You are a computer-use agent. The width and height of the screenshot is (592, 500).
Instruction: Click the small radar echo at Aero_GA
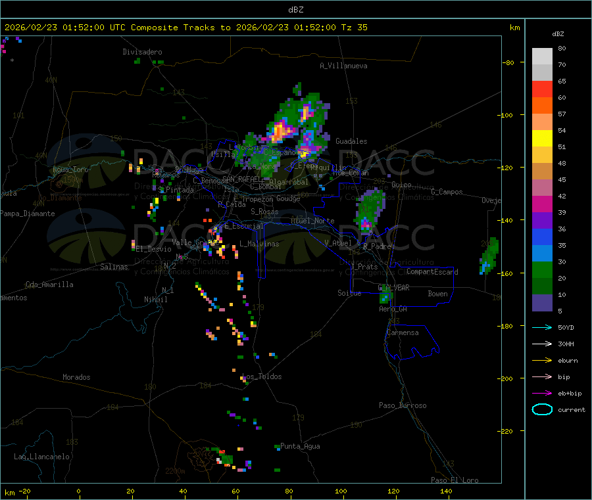pyautogui.click(x=385, y=295)
